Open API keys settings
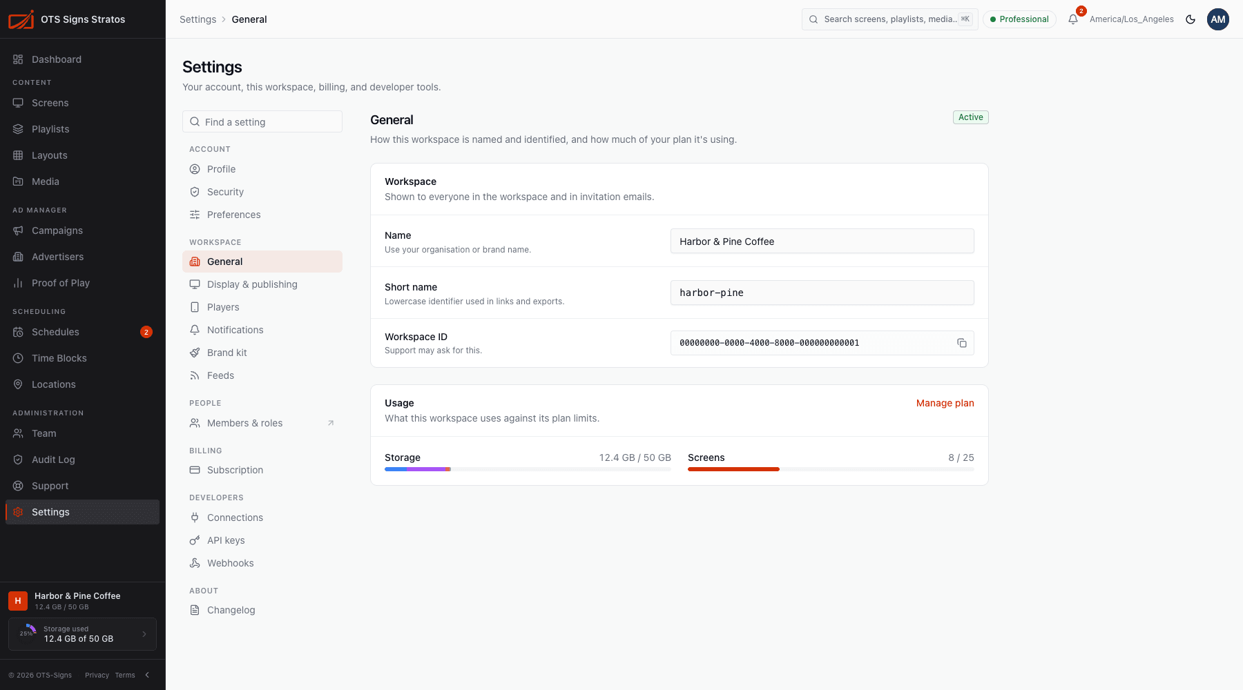The image size is (1243, 690). coord(262,540)
